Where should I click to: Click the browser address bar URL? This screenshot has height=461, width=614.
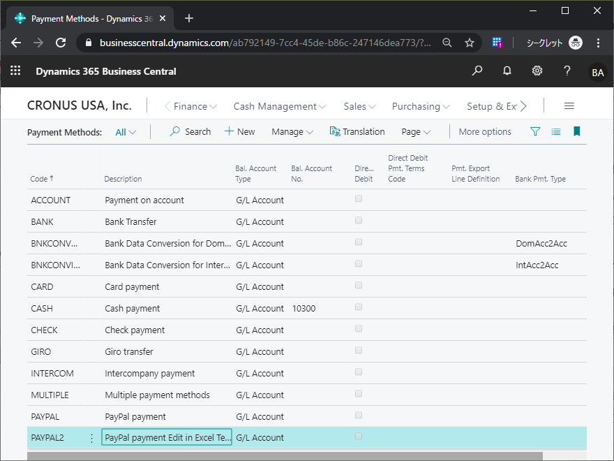point(265,43)
